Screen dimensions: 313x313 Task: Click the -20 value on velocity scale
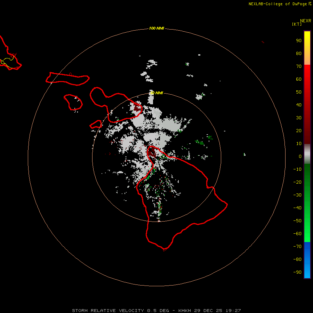tap(297, 182)
